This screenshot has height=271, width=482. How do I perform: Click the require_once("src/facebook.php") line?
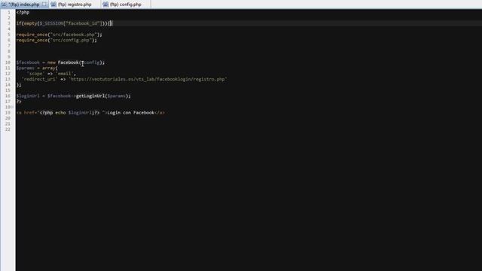[x=59, y=35]
